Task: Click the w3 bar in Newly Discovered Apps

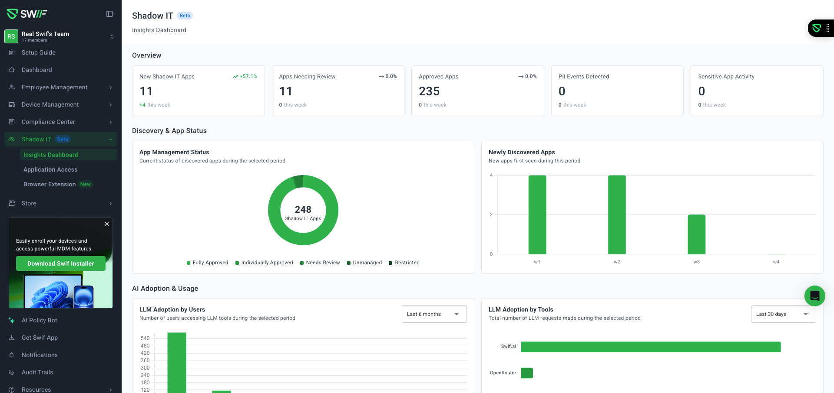Action: [696, 234]
